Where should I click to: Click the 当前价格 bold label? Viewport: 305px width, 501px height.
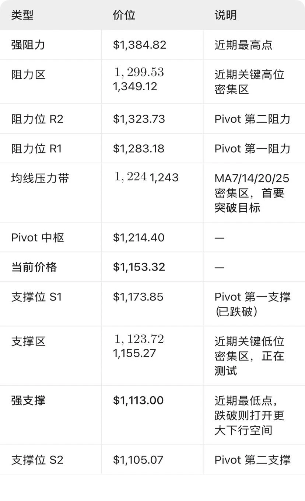(x=34, y=267)
